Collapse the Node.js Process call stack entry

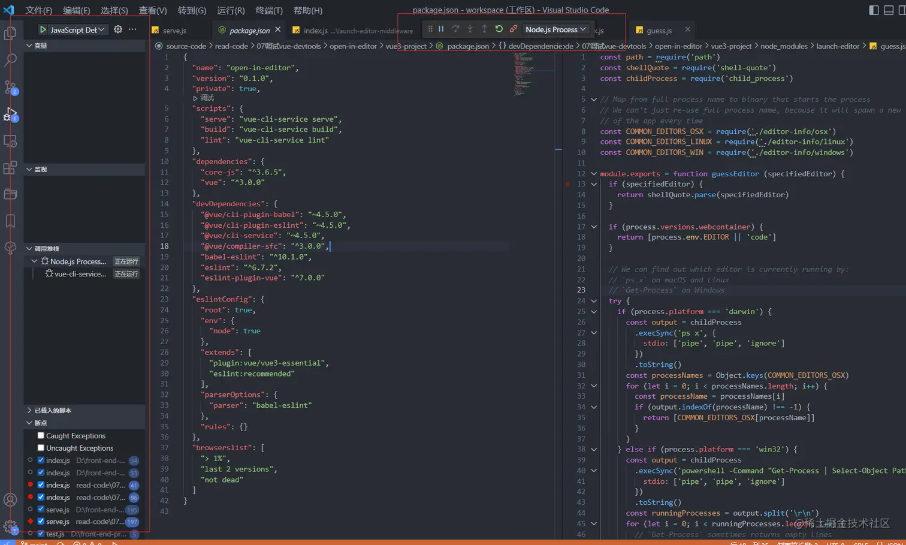coord(34,261)
